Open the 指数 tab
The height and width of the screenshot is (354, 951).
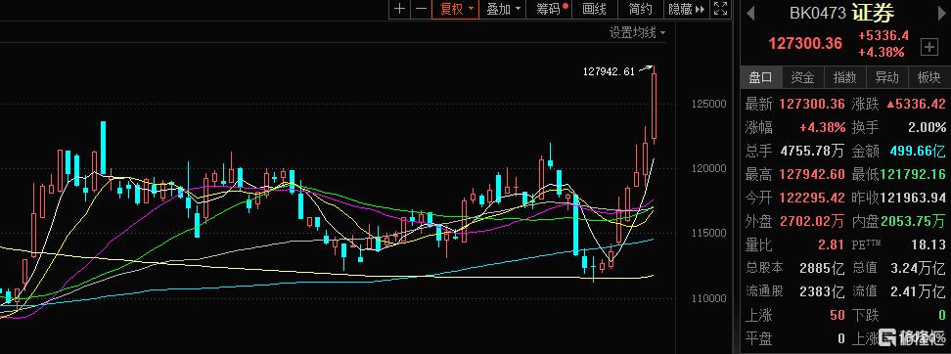(x=845, y=77)
